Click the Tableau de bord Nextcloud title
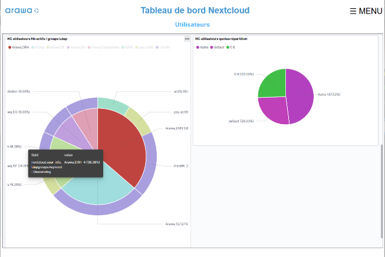Image resolution: width=385 pixels, height=257 pixels. coord(195,10)
